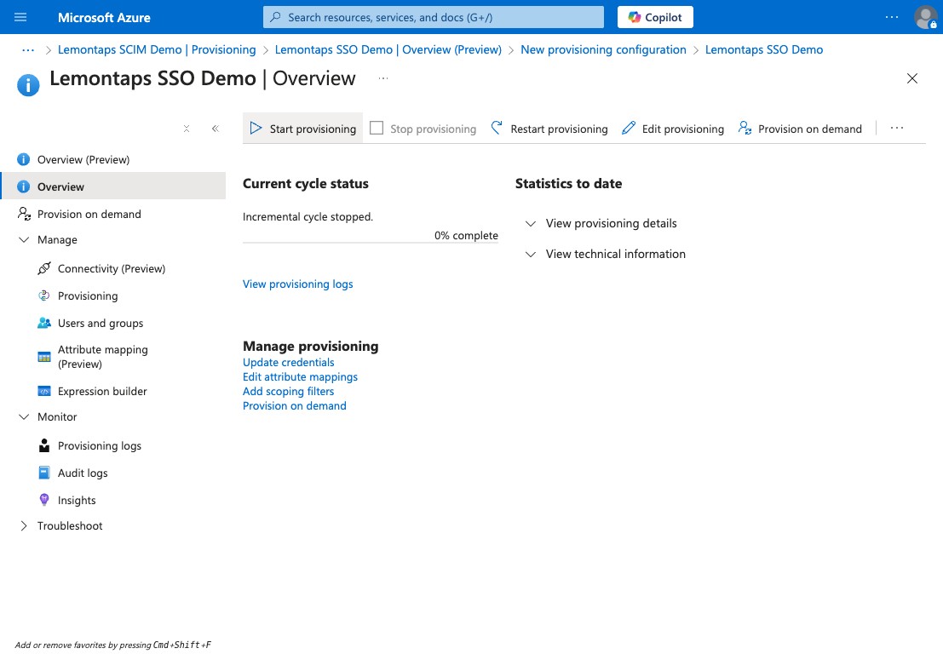Expand View technical information
Viewport: 943px width, 654px height.
tap(606, 255)
